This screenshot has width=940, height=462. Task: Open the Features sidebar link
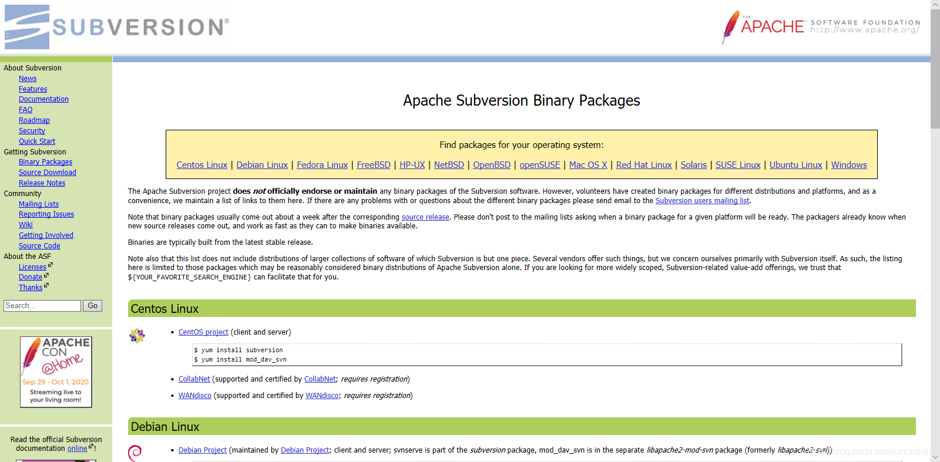(33, 89)
